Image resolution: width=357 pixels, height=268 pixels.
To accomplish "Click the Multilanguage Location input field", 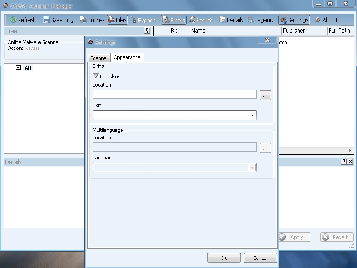I will click(175, 147).
